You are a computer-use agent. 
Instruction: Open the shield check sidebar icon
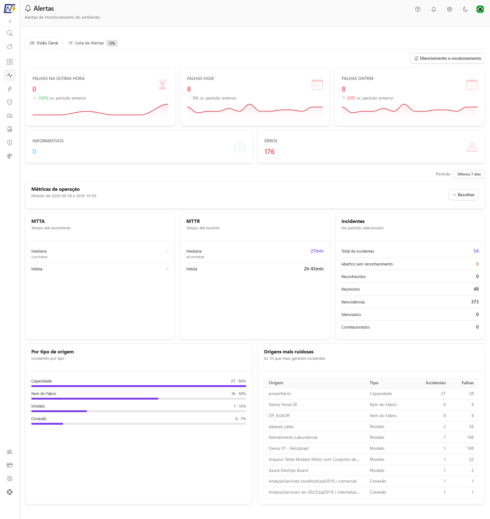click(9, 102)
